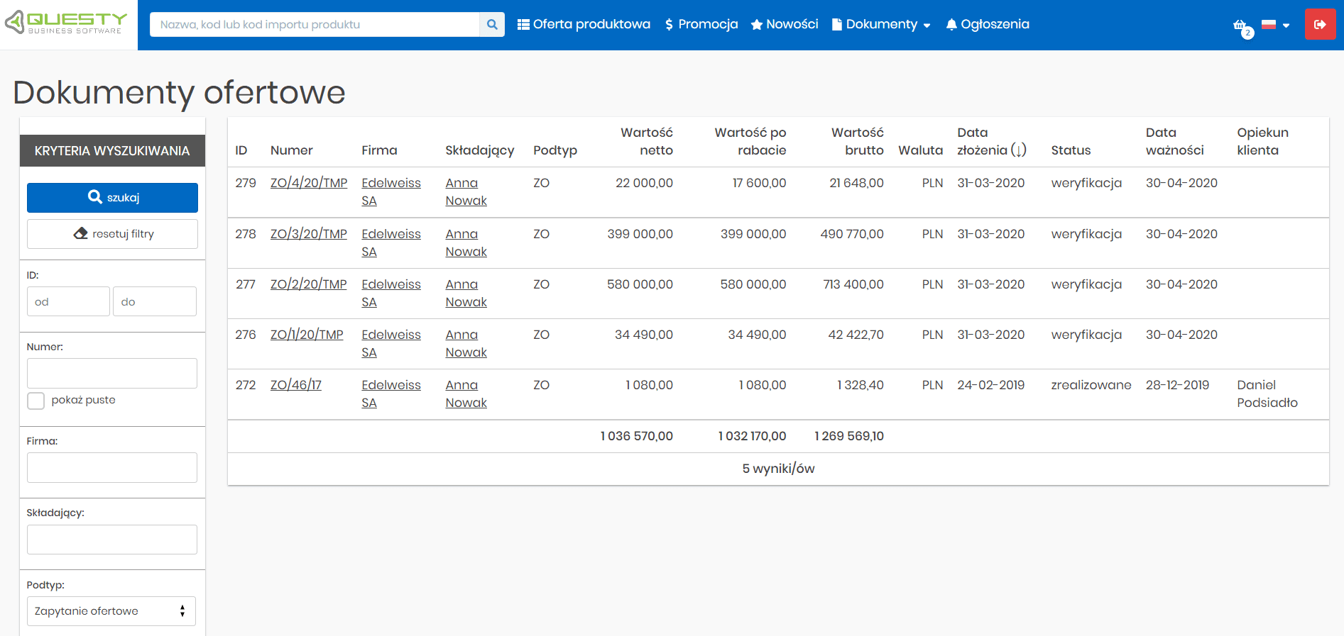Open Anna Nowak link in row 278
Image resolution: width=1344 pixels, height=636 pixels.
click(x=466, y=242)
